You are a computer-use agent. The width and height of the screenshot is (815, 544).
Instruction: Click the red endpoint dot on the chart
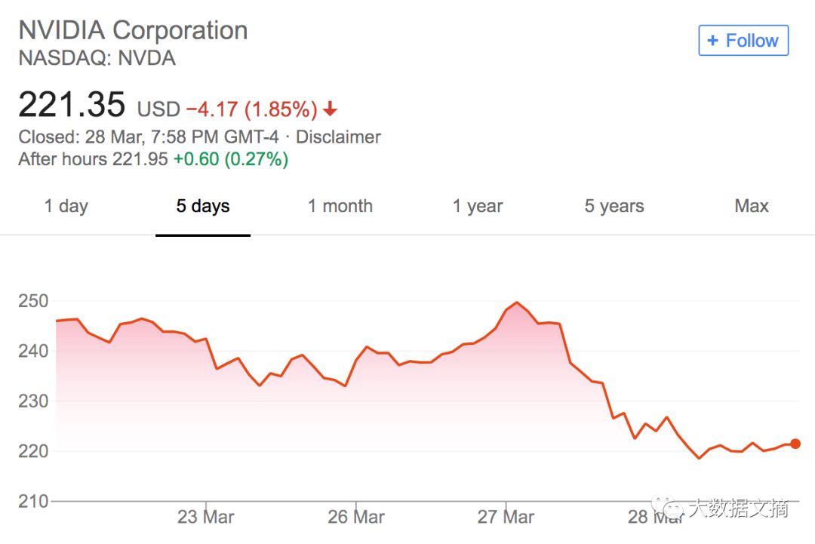[795, 444]
